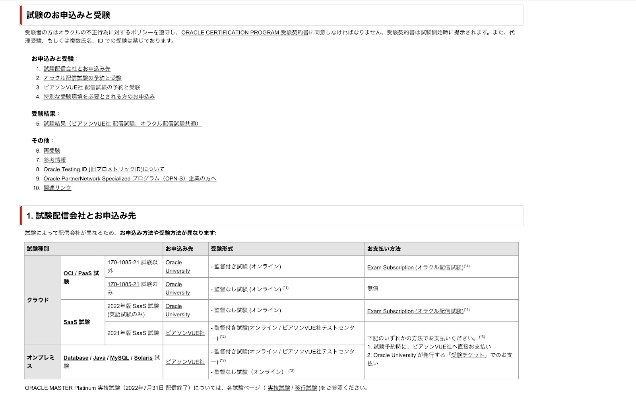The image size is (636, 395).
Task: Click the MySQL exam link
Action: (x=120, y=358)
